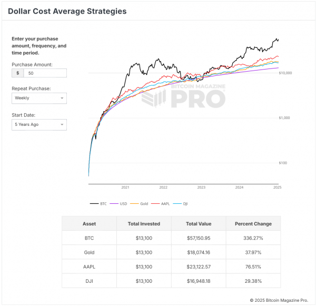Click the Total Invested column header
Screen dimensions: 316x306
(x=144, y=223)
